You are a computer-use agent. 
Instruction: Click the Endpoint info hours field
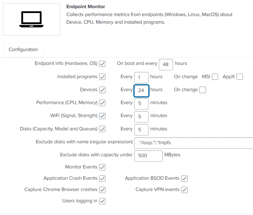click(166, 64)
